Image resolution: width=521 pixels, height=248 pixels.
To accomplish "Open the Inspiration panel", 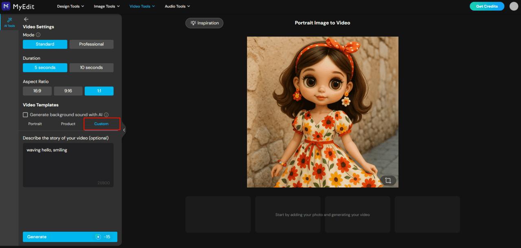I will click(x=204, y=23).
